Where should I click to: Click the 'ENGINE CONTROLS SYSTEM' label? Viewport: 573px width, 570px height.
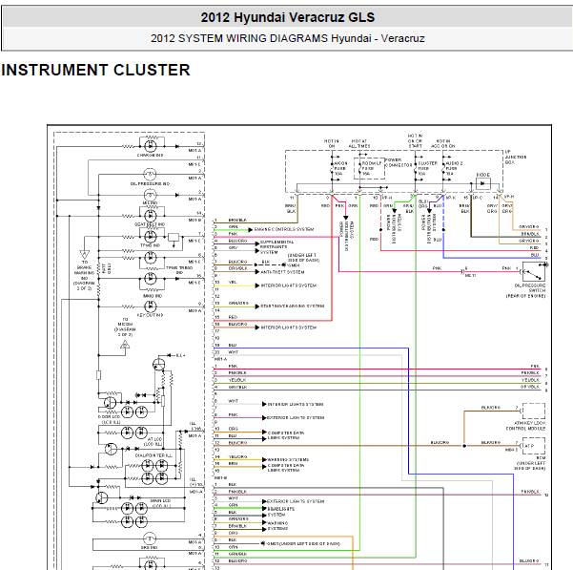[284, 229]
